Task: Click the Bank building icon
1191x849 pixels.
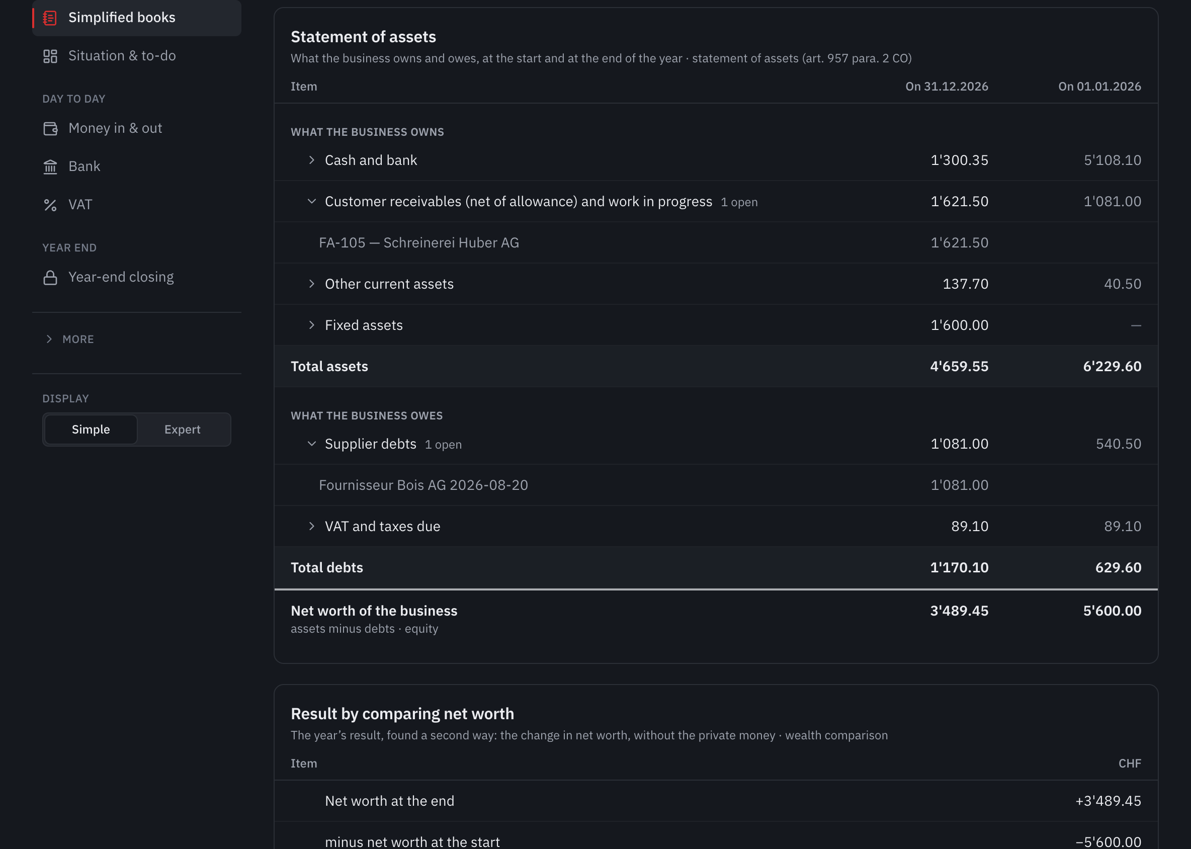Action: 50,166
